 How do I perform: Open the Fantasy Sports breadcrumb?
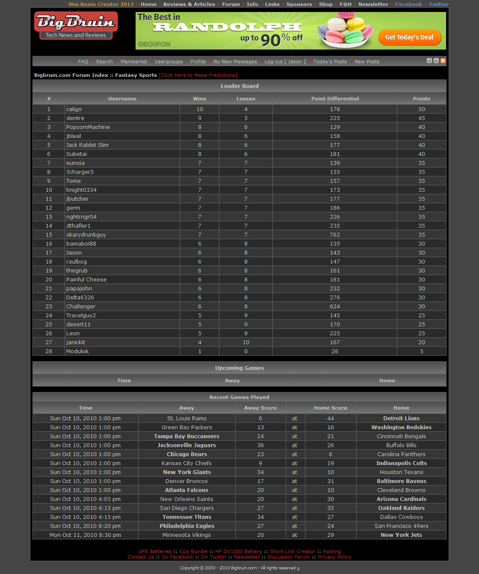click(x=136, y=75)
